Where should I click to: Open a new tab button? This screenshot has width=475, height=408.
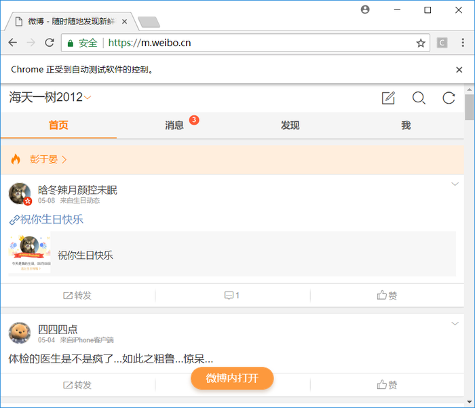click(149, 22)
